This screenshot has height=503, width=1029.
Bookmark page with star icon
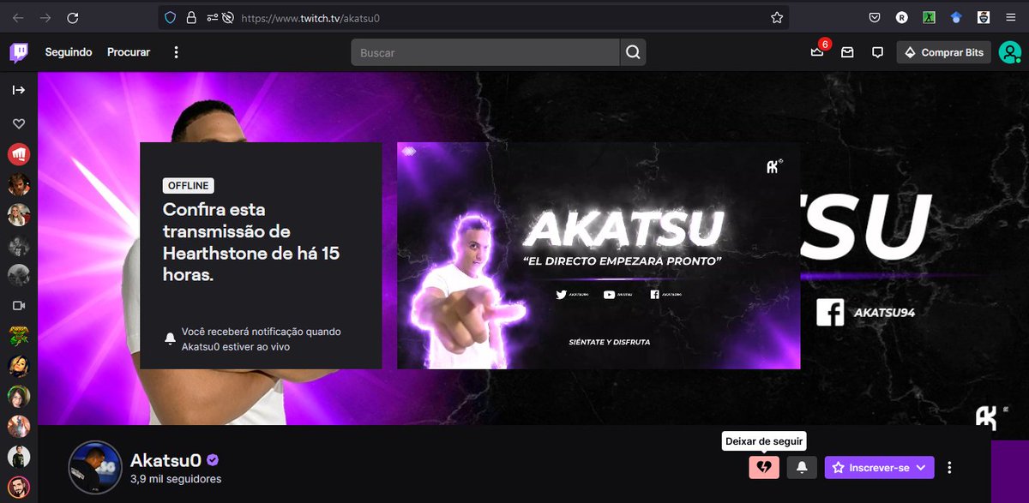[777, 17]
